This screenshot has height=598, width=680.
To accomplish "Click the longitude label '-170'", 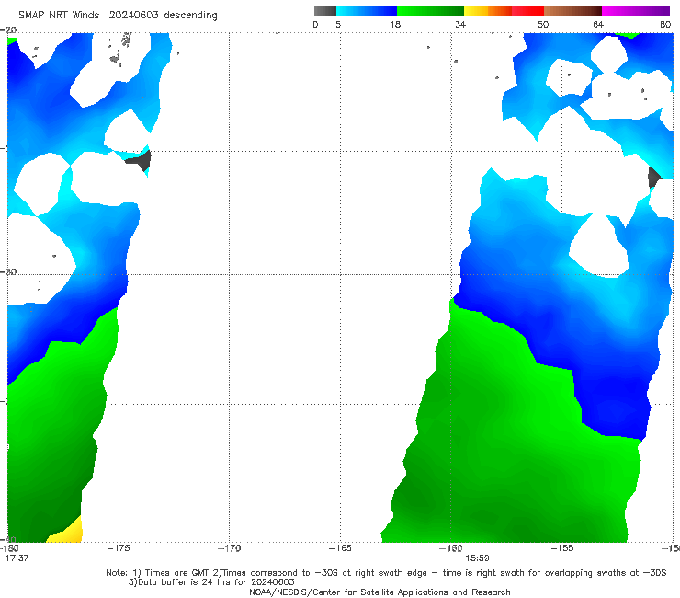I will point(229,548).
